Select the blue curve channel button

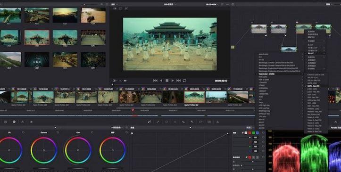tap(257, 133)
